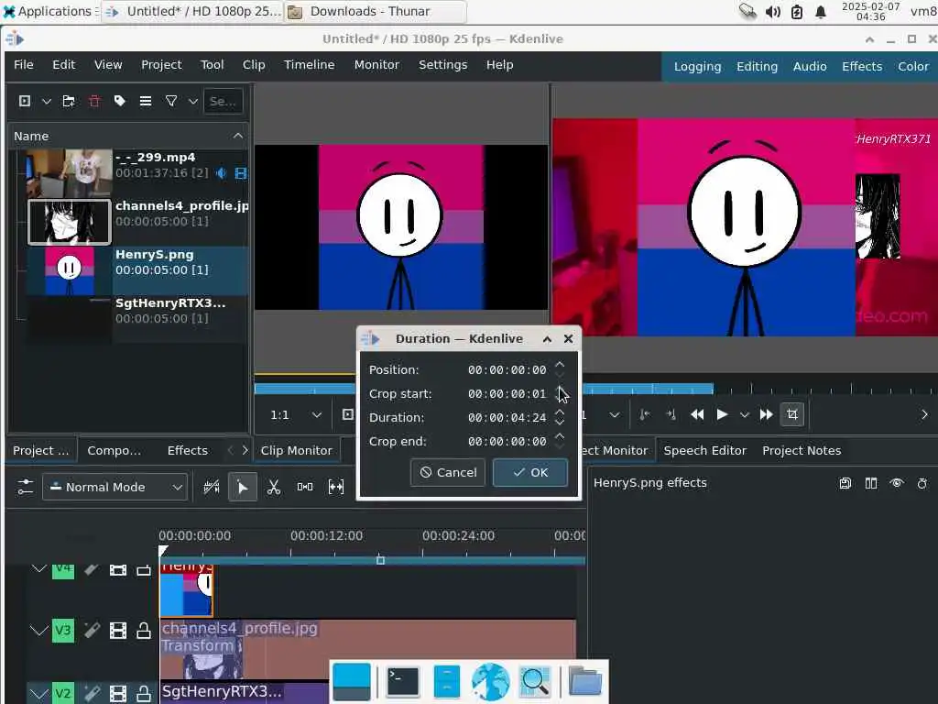Open the tags panel icon
This screenshot has width=938, height=704.
(120, 101)
